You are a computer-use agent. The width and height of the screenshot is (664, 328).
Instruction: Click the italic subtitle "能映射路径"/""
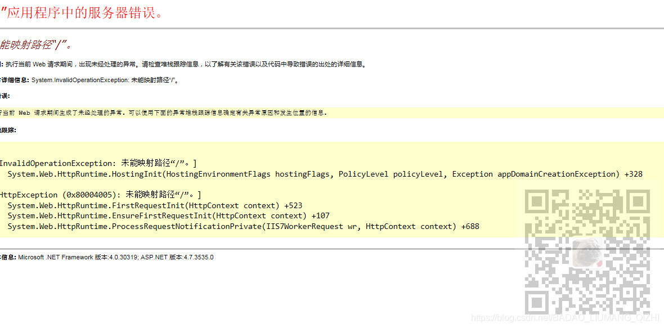tap(36, 45)
